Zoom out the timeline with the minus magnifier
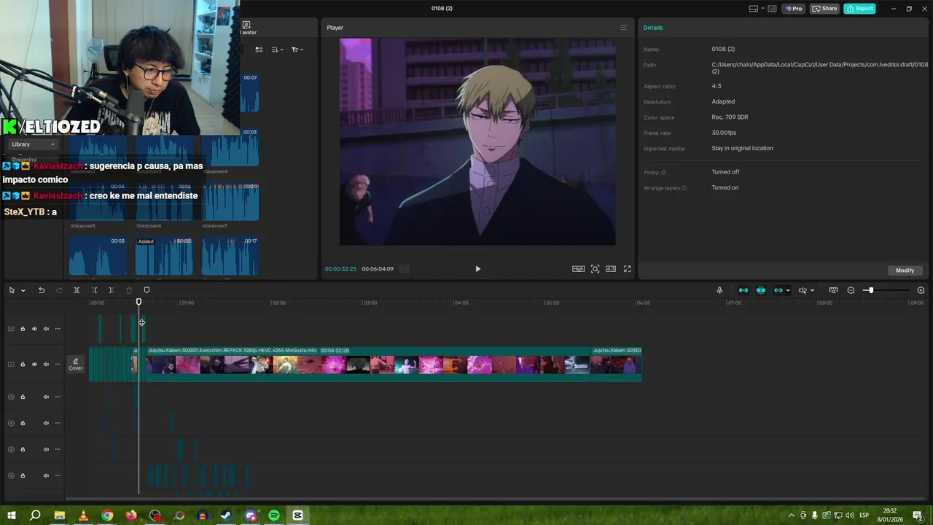Screen dimensions: 933x525 [851, 290]
